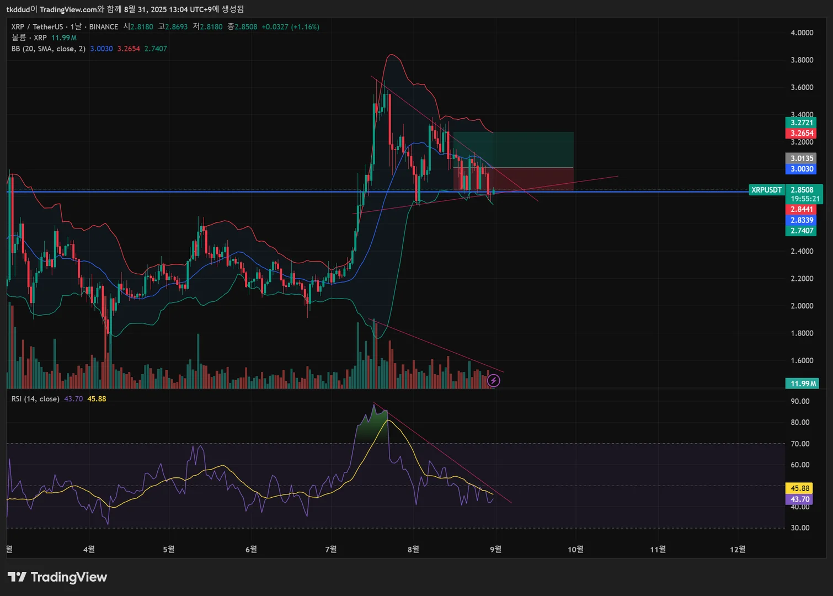The height and width of the screenshot is (596, 833).
Task: Click the 11.99M volume axis tag
Action: (x=802, y=384)
